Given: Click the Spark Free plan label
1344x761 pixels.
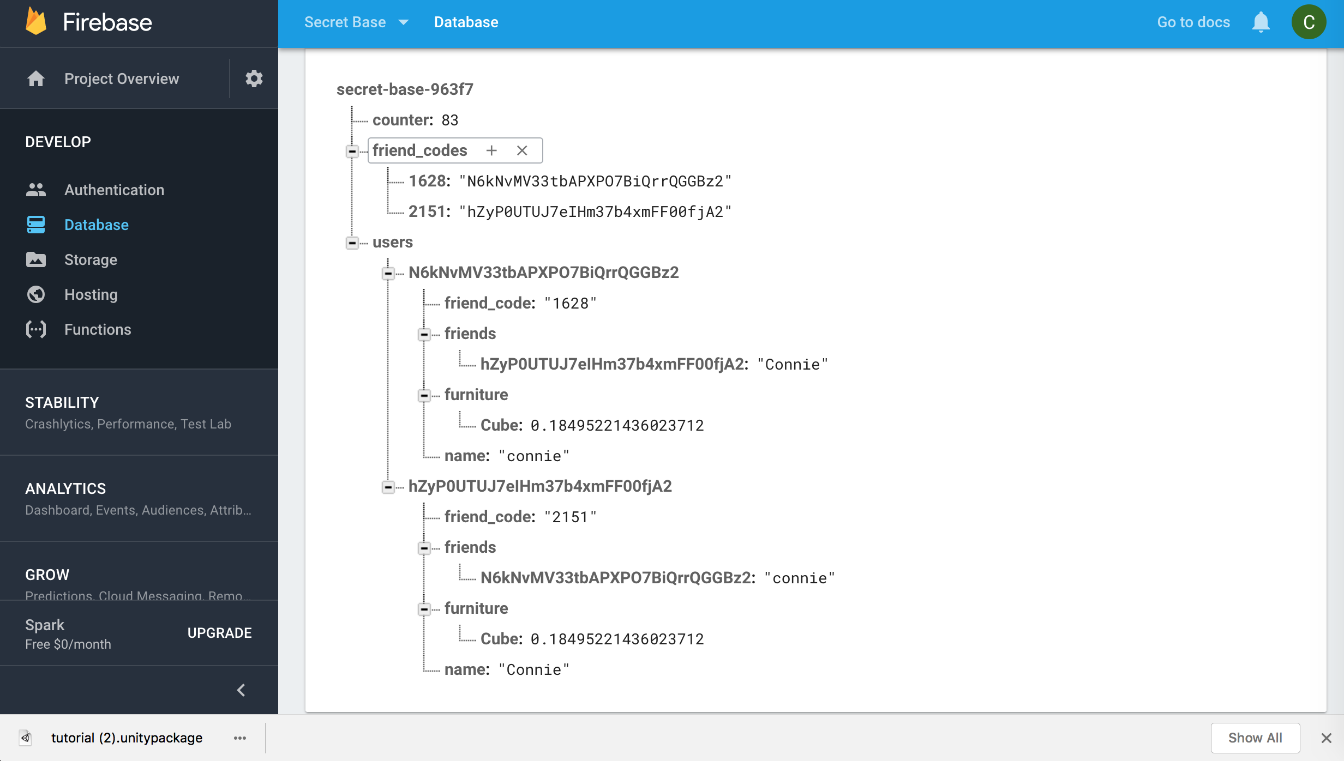Looking at the screenshot, I should pyautogui.click(x=68, y=634).
